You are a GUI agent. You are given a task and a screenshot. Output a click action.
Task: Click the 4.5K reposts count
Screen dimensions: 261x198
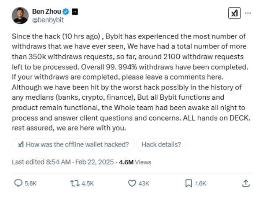pyautogui.click(x=88, y=183)
